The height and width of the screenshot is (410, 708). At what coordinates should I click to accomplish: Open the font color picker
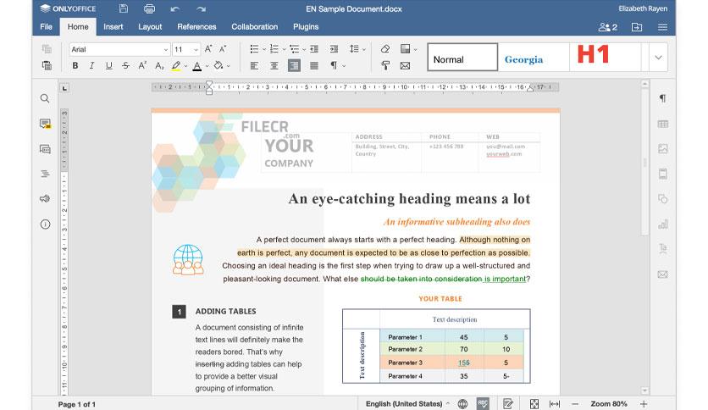coord(207,66)
